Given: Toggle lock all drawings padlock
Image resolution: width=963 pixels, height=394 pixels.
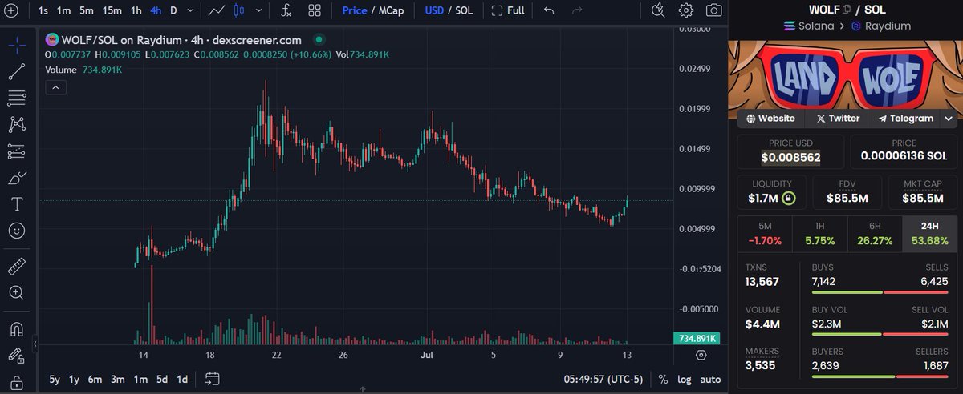Looking at the screenshot, I should (16, 382).
